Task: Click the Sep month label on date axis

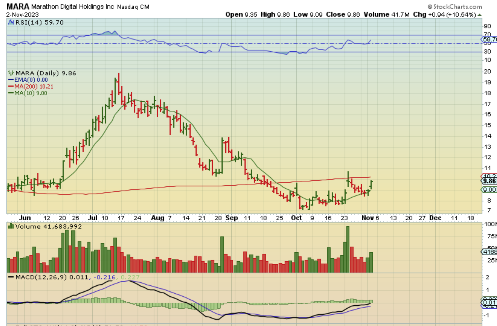Action: point(232,218)
